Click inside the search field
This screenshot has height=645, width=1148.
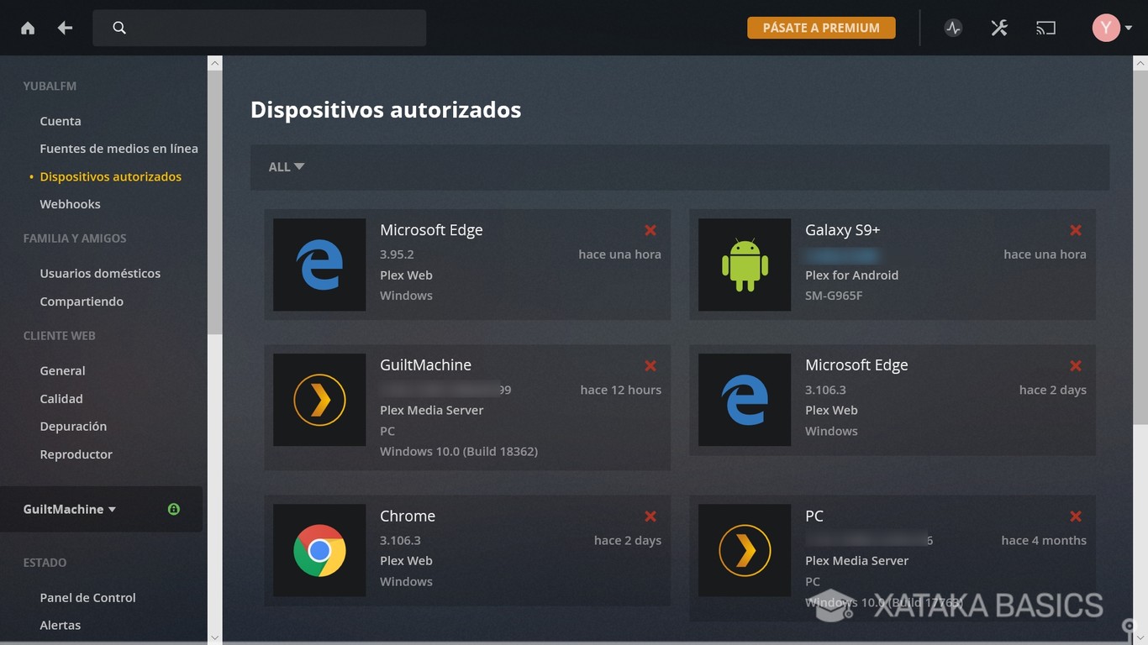pyautogui.click(x=259, y=27)
